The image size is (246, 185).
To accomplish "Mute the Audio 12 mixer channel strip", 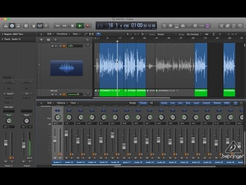I will point(67,158).
